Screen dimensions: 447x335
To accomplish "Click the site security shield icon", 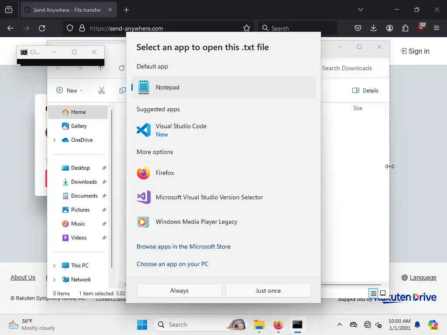I will click(x=69, y=28).
